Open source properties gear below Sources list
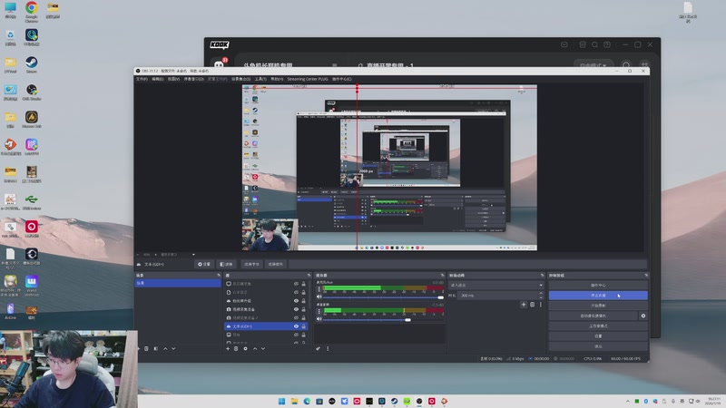The width and height of the screenshot is (726, 408). click(245, 349)
